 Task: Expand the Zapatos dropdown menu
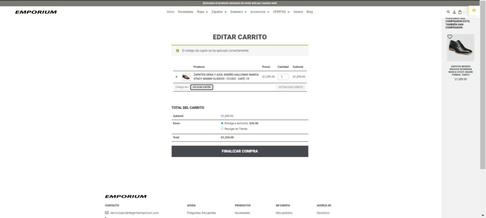[x=219, y=12]
